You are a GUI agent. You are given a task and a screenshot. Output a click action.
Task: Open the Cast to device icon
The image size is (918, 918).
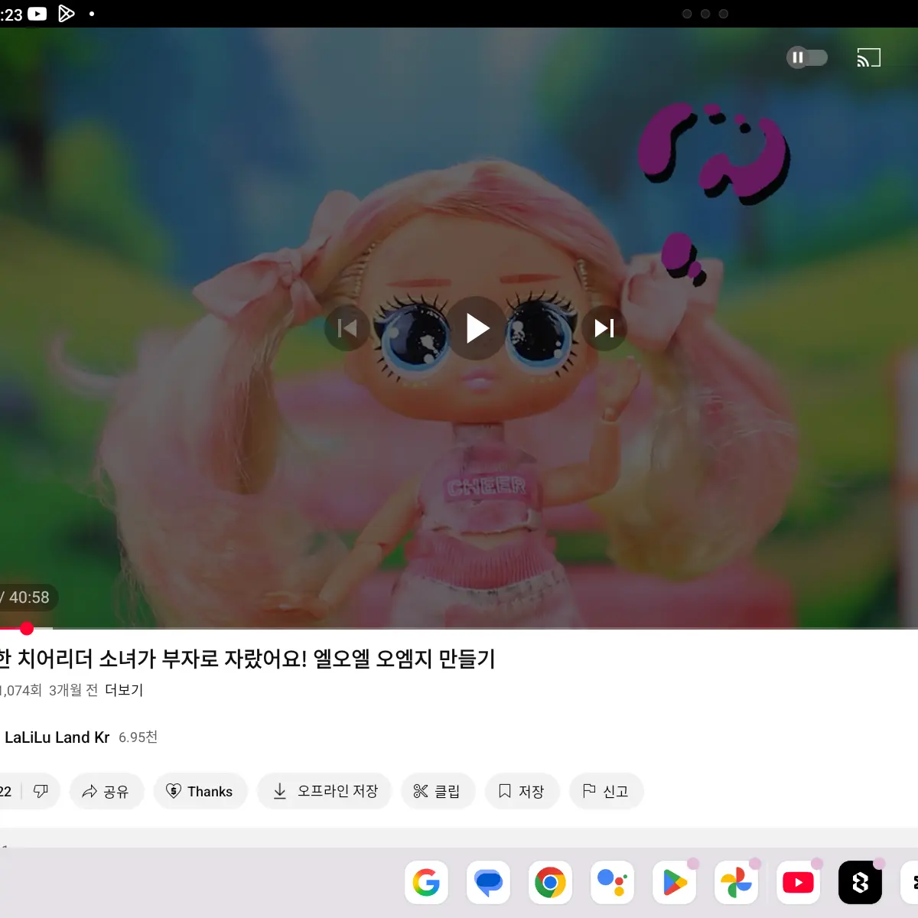coord(869,57)
